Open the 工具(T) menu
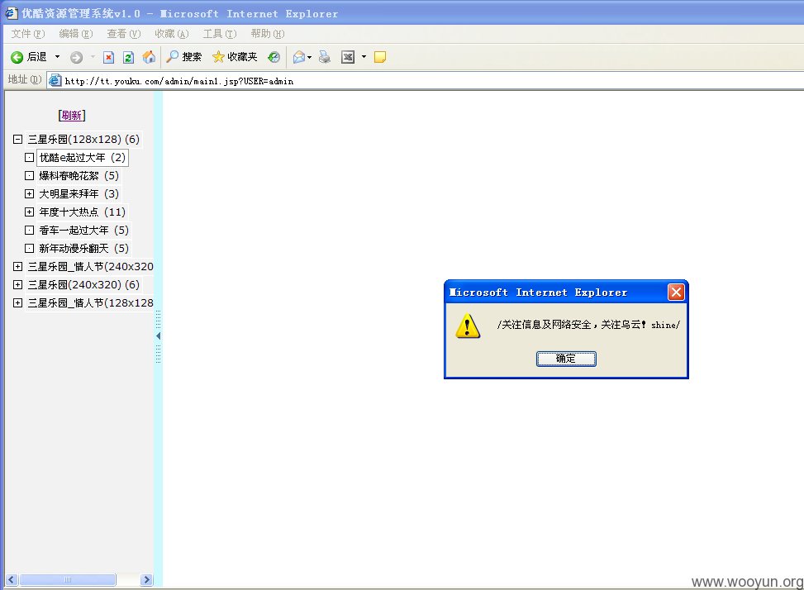The width and height of the screenshot is (804, 590). click(220, 34)
